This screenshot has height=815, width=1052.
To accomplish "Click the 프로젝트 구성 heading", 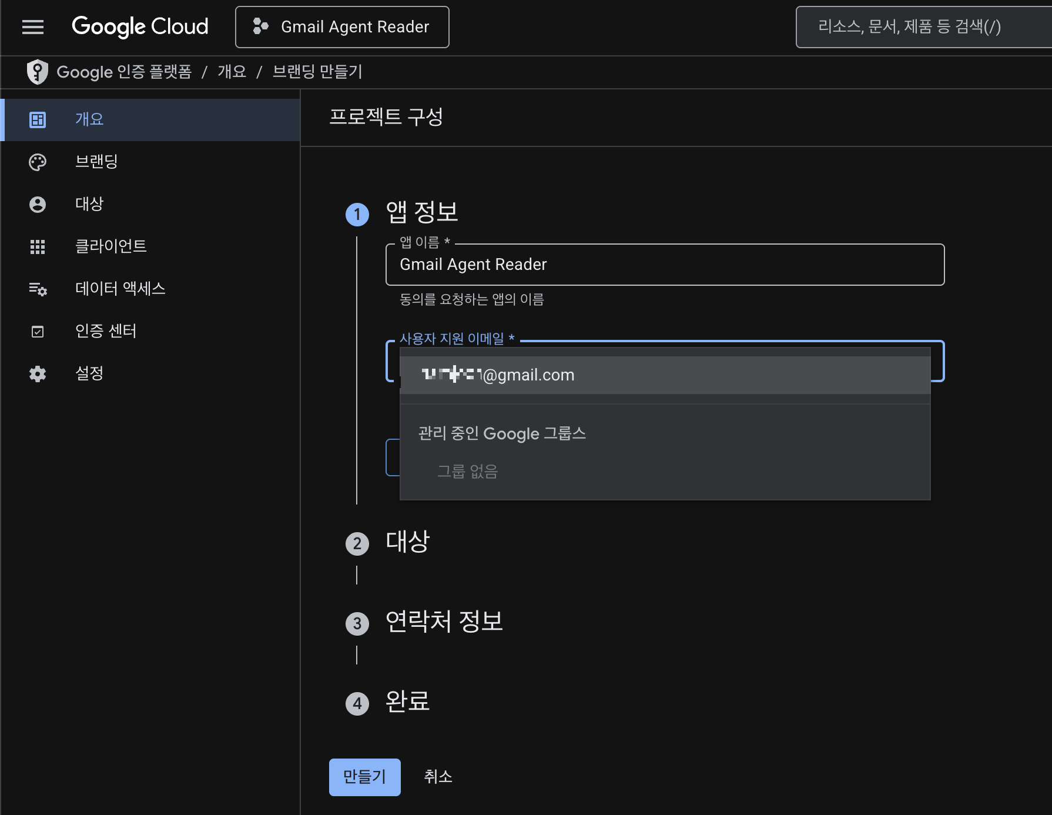I will point(386,117).
